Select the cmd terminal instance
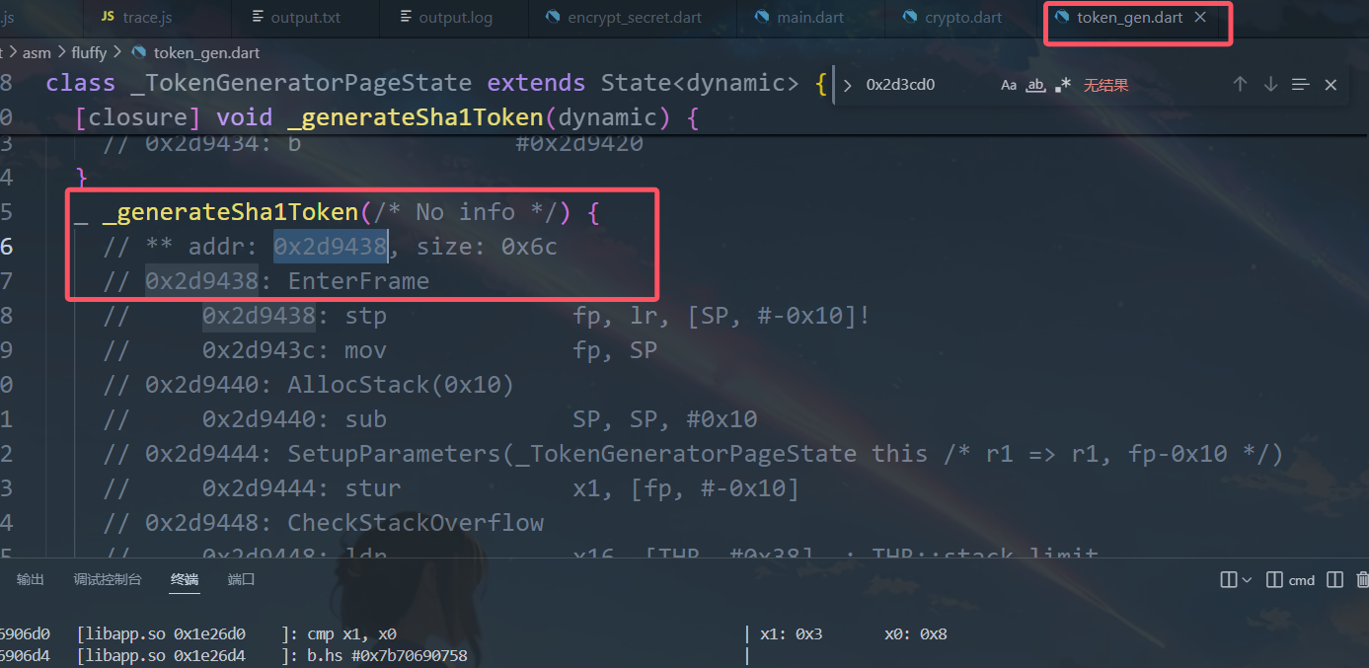 [x=1291, y=580]
